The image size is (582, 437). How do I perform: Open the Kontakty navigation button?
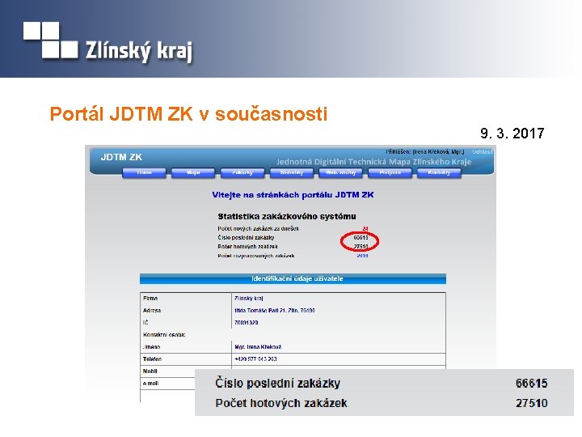point(439,173)
